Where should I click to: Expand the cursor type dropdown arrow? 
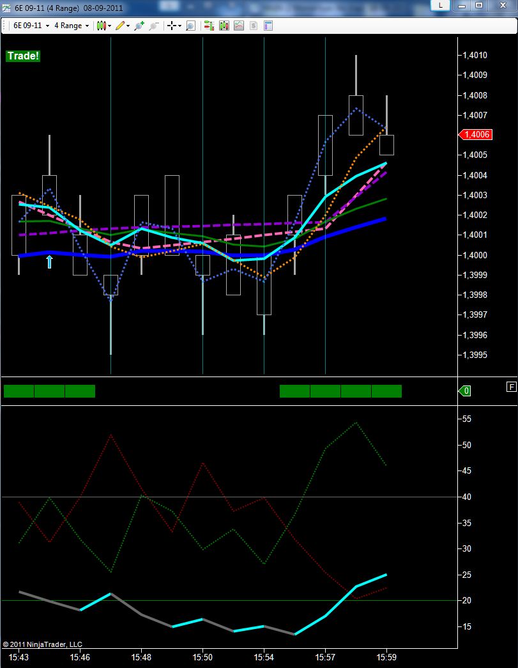pos(179,26)
